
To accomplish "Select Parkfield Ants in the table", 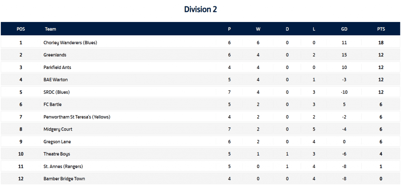I will point(57,67).
